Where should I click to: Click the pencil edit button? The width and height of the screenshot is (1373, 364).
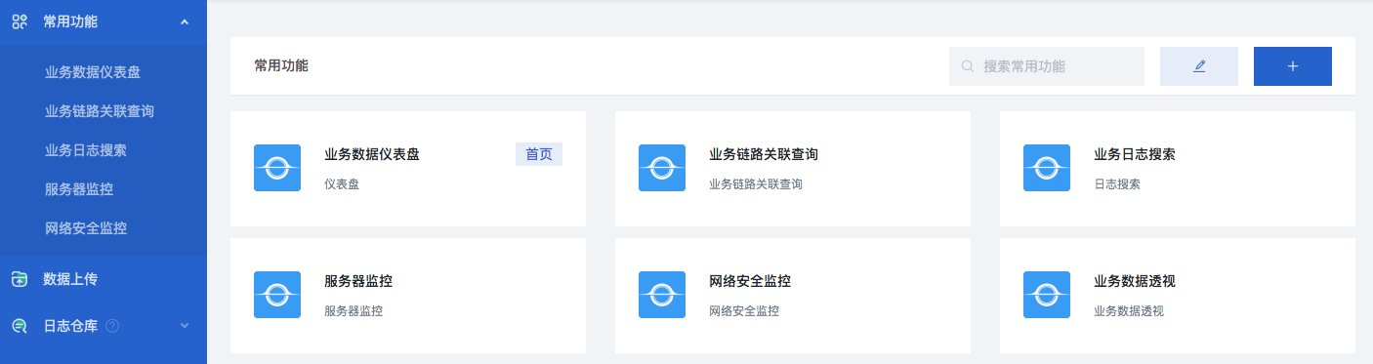click(x=1199, y=66)
